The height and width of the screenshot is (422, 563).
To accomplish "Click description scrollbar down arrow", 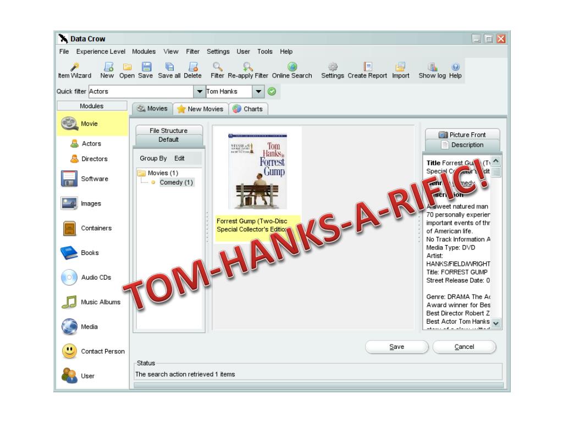I will [496, 323].
